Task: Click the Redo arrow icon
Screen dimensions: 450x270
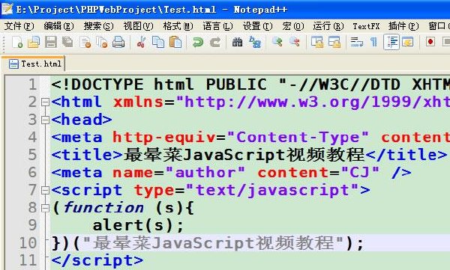Action: pos(215,42)
